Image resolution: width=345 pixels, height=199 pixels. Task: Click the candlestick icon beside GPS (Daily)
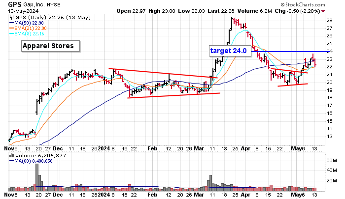tap(12, 18)
